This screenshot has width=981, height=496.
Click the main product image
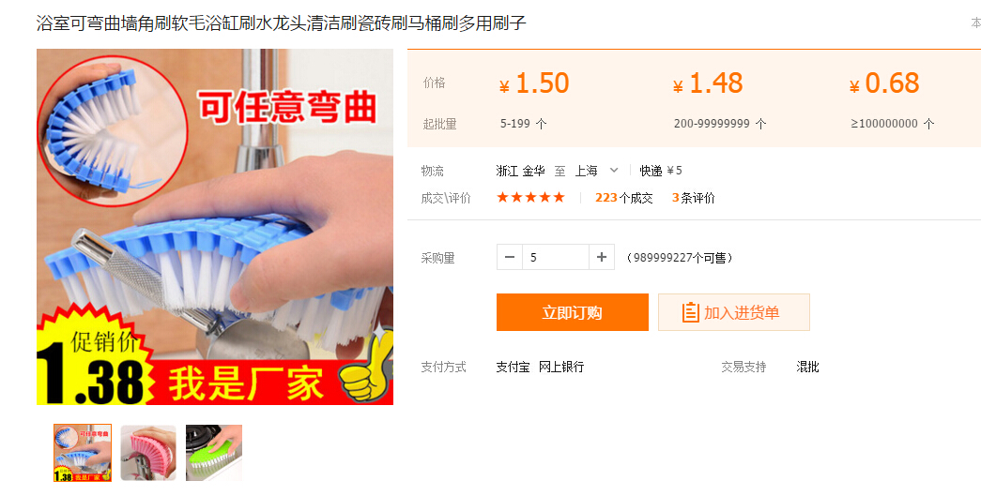tap(215, 227)
